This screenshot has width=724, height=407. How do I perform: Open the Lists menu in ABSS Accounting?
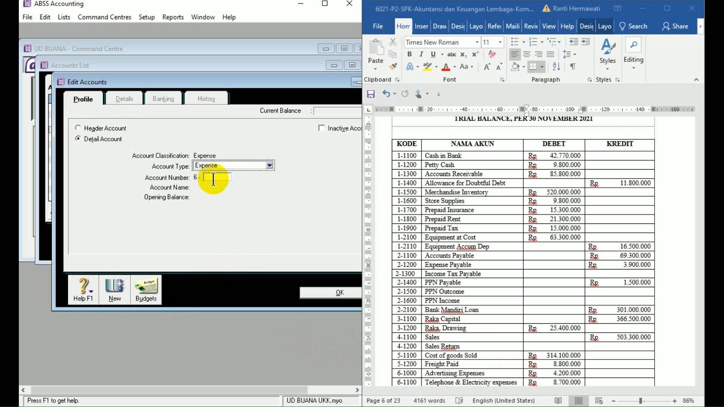tap(64, 17)
